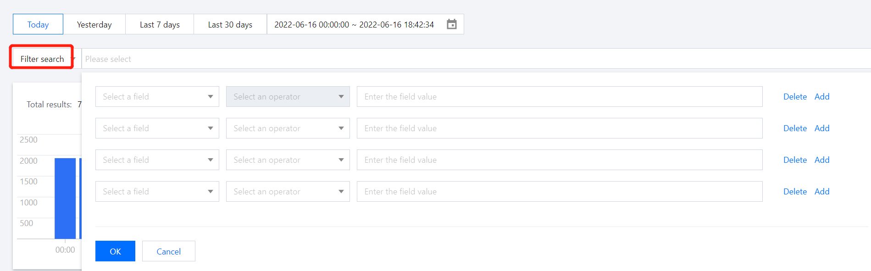
Task: Expand first row Select a field dropdown
Action: [157, 97]
